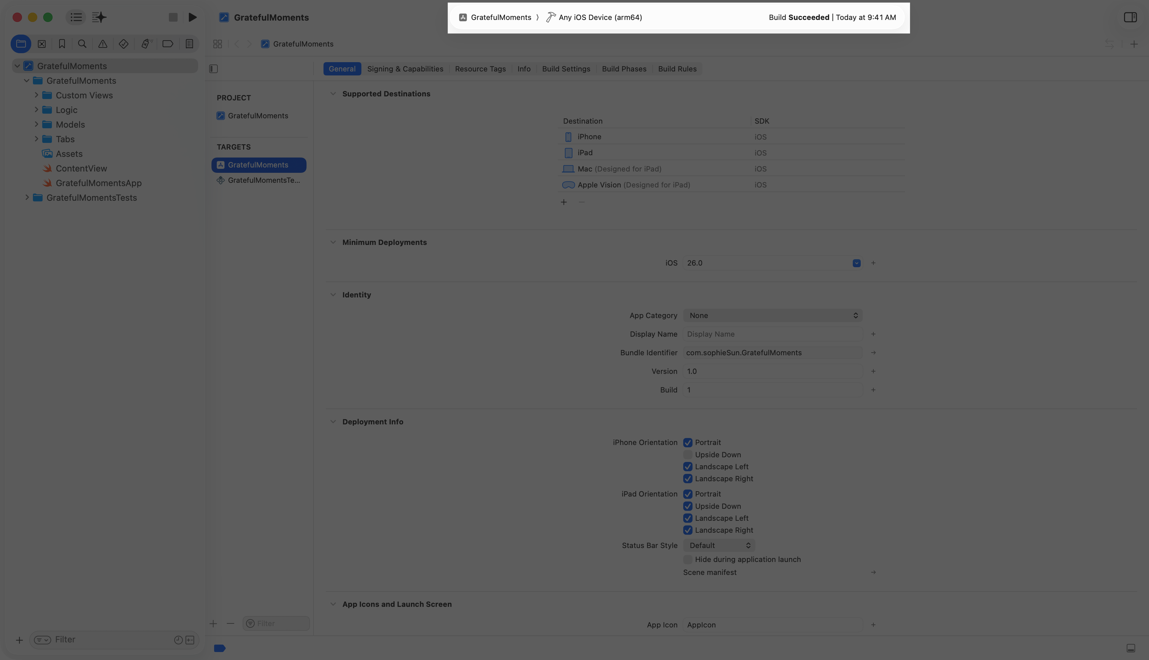Image resolution: width=1149 pixels, height=660 pixels.
Task: Uncheck iPad Upside Down orientation
Action: [x=688, y=506]
